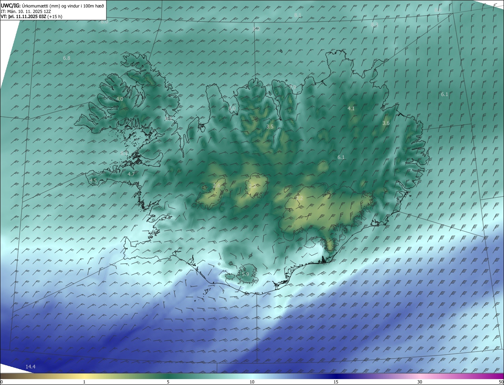Image resolution: width=504 pixels, height=385 pixels.
Task: Click the 8.1 value label near the top edge
Action: [x=298, y=15]
